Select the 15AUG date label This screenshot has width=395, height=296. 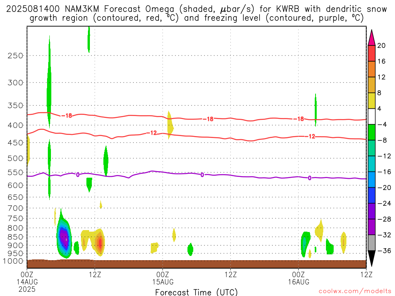pyautogui.click(x=163, y=282)
